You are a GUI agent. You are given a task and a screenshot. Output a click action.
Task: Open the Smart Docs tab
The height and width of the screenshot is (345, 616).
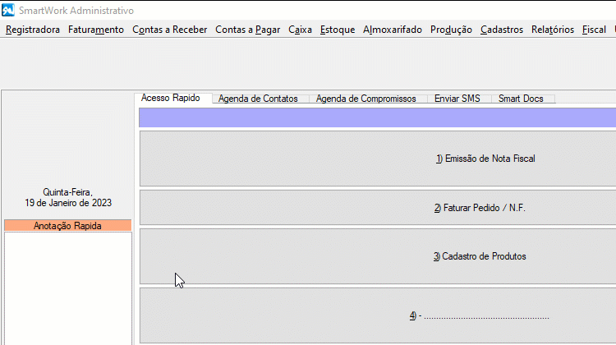tap(521, 99)
